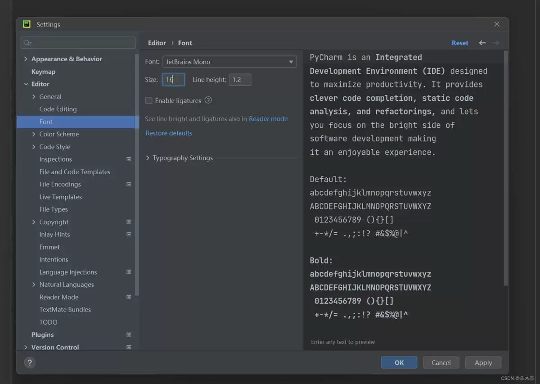
Task: Open TODO settings page
Action: (x=48, y=322)
